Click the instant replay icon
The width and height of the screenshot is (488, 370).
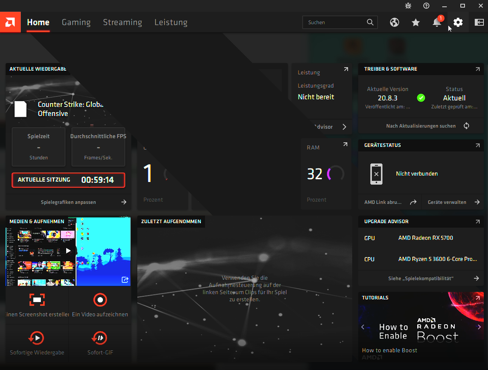(37, 338)
